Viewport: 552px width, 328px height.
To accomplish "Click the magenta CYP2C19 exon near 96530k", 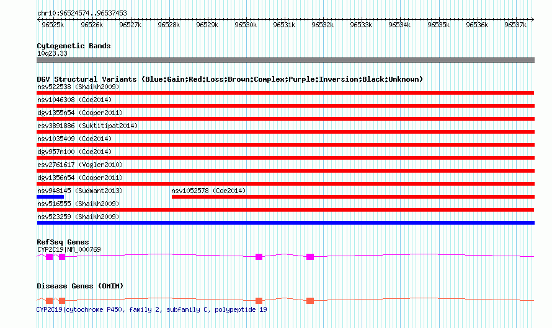I will [x=259, y=257].
